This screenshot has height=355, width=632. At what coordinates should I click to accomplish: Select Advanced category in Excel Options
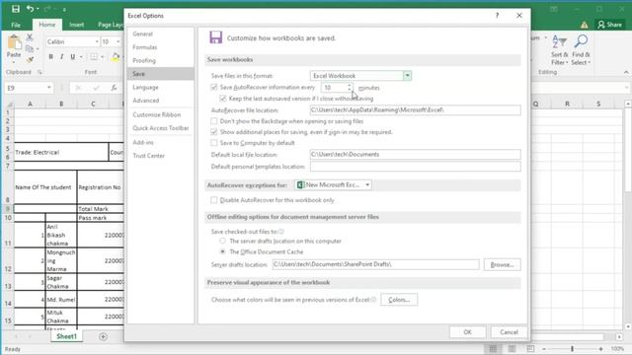[146, 101]
